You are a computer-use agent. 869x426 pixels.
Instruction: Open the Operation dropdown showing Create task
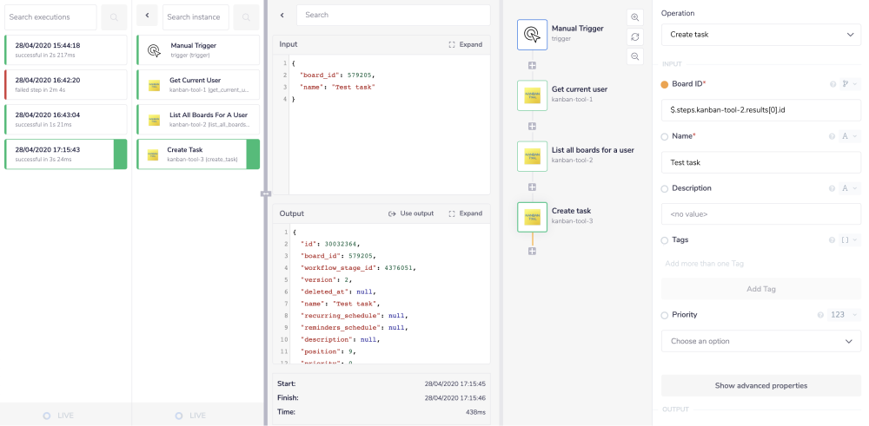pyautogui.click(x=760, y=34)
